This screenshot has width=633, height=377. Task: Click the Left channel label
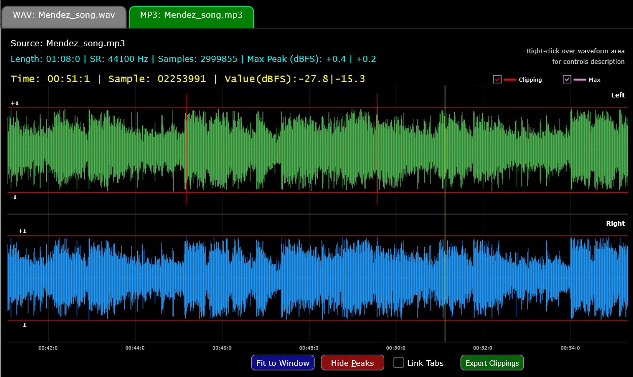coord(618,95)
